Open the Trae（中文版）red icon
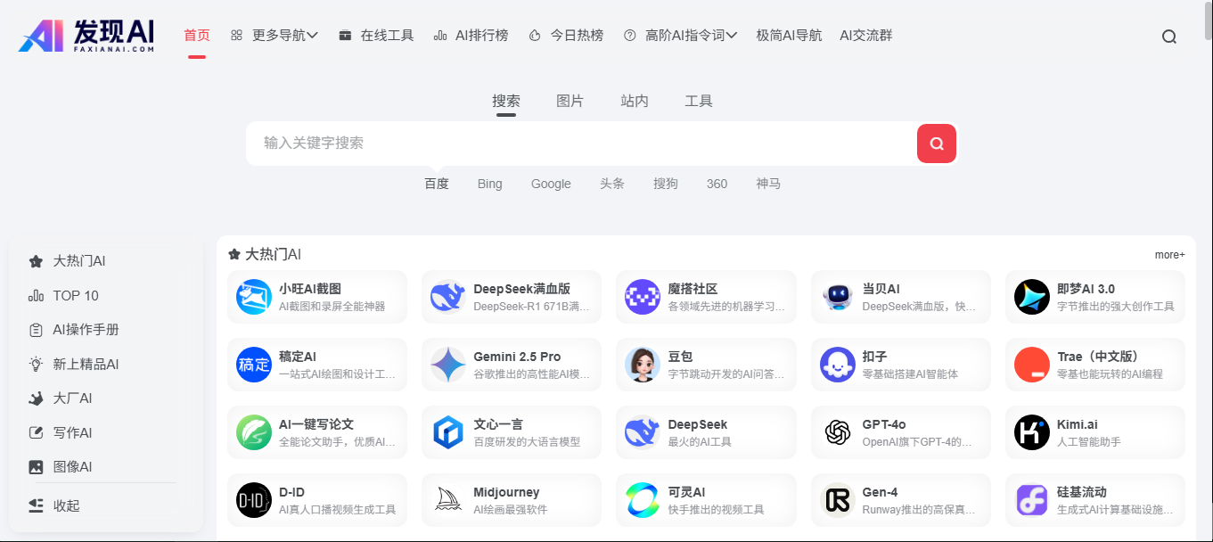 (x=1032, y=365)
